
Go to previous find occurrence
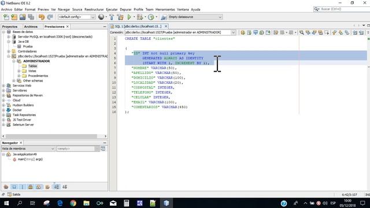308,32
